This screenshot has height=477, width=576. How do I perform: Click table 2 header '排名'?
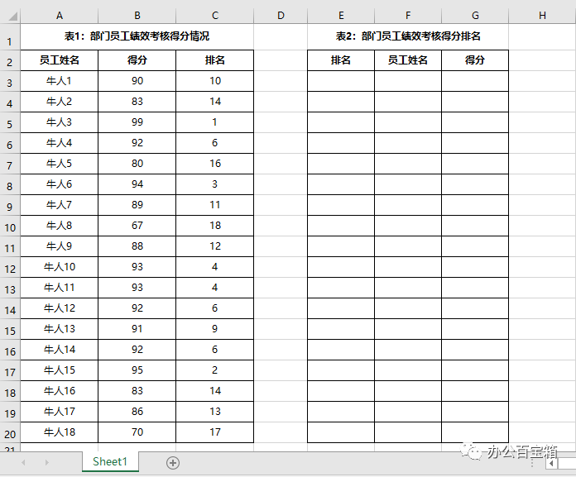(x=341, y=60)
